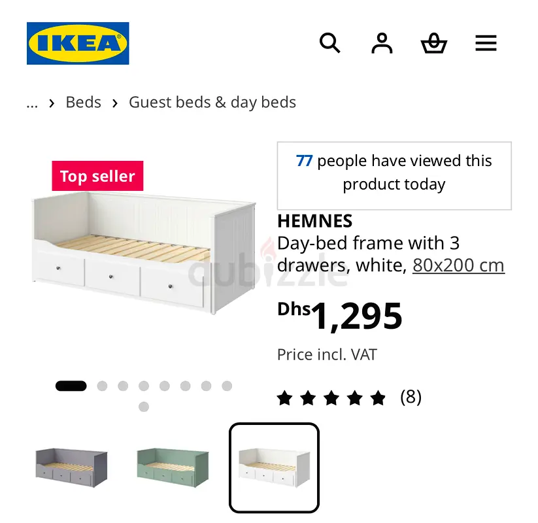Open the user account profile icon

[382, 43]
